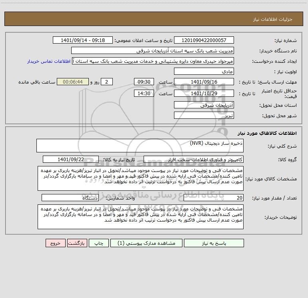
Task: Open اطلاعات تماس خریدار link
Action: coord(49,61)
